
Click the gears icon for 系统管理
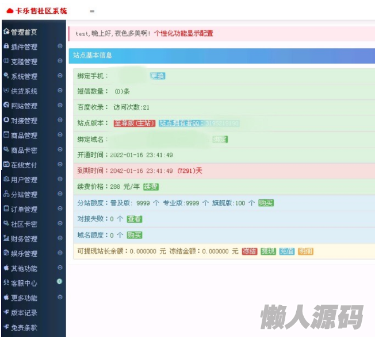6,76
